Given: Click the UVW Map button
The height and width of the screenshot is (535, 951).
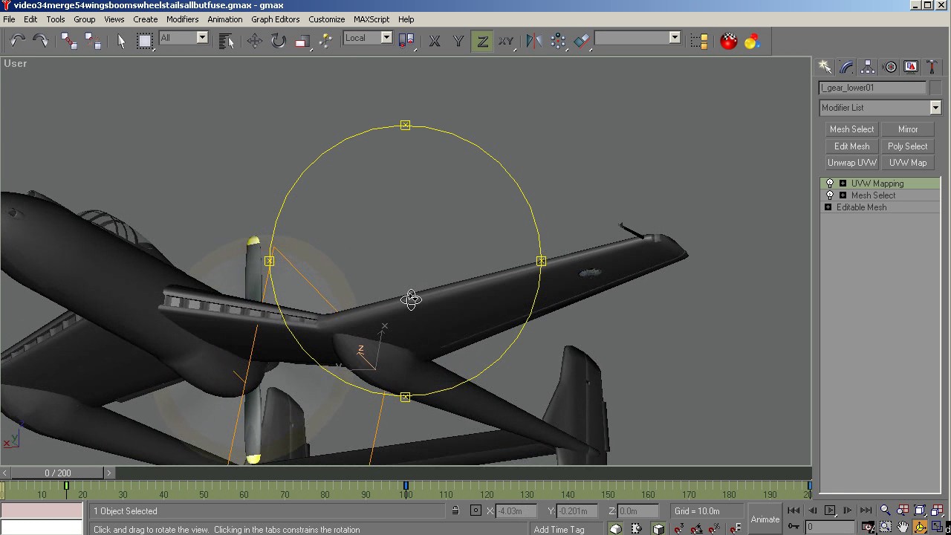Looking at the screenshot, I should (x=908, y=163).
